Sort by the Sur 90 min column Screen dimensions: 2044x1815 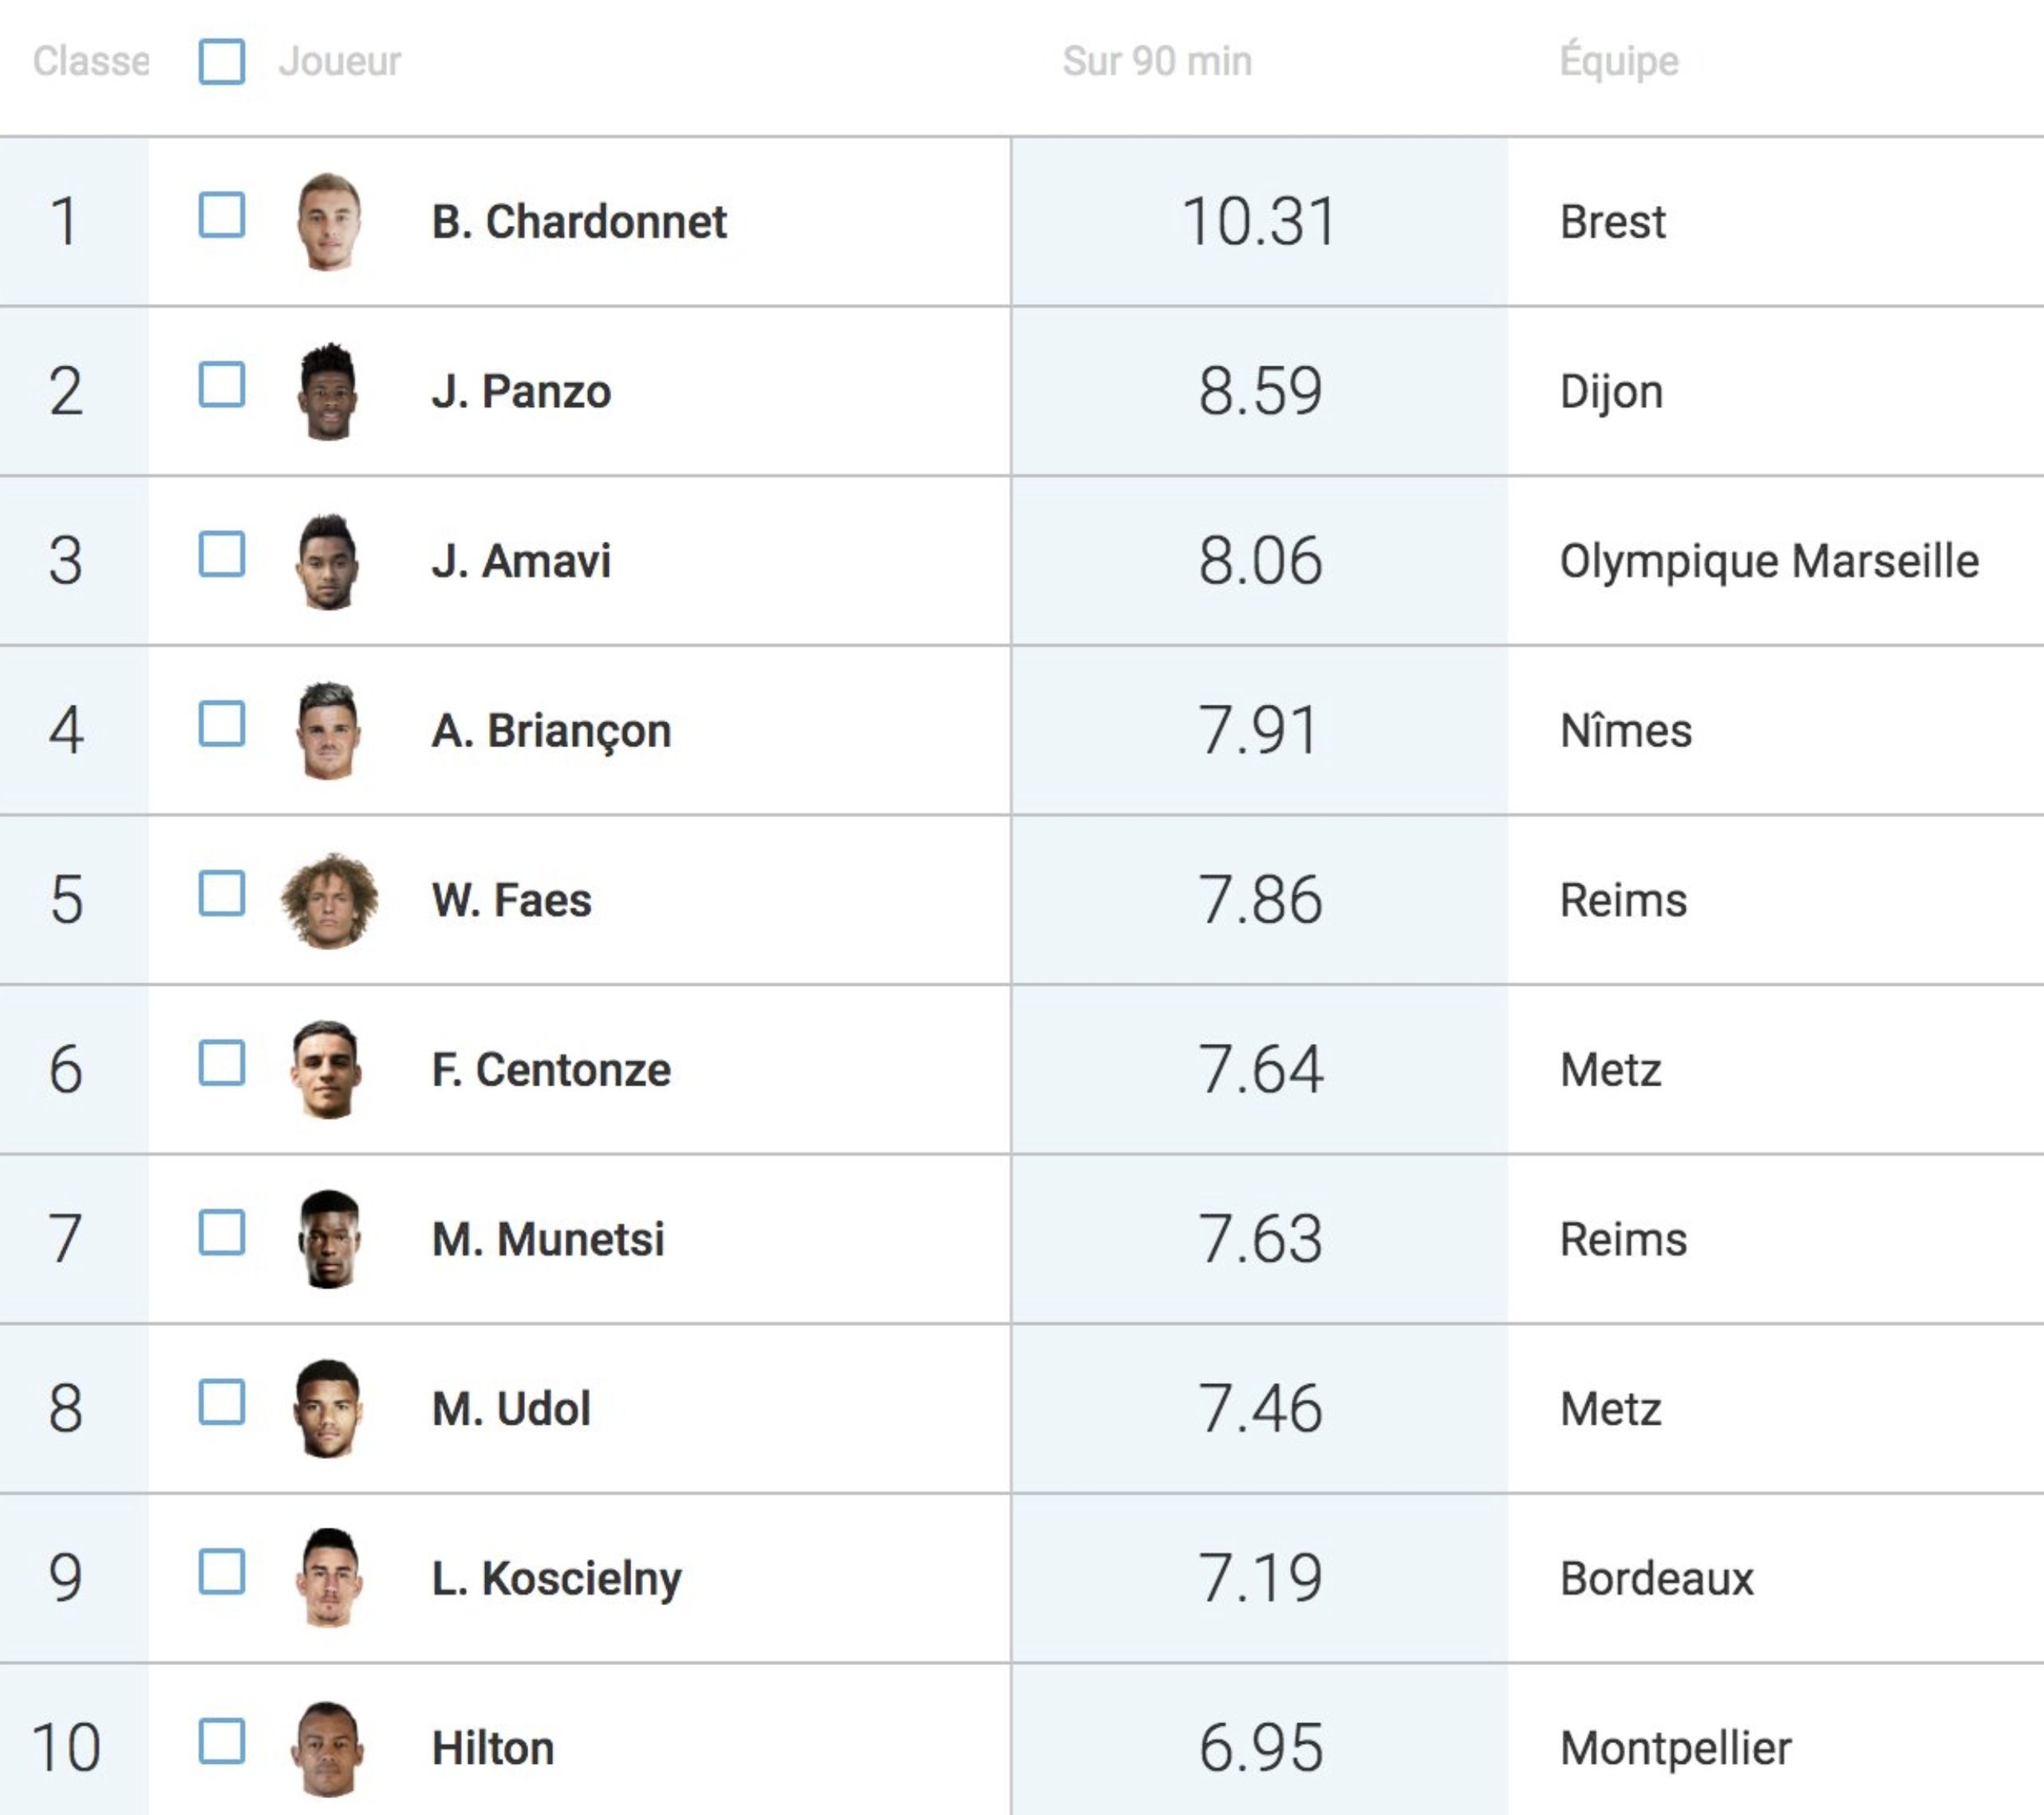tap(1157, 62)
